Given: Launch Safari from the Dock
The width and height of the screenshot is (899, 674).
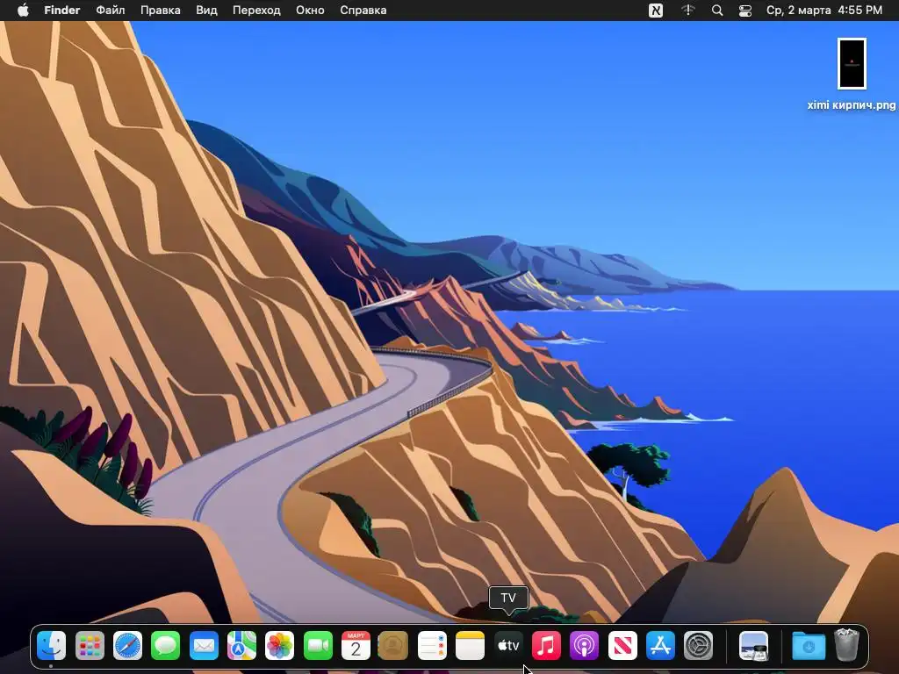Looking at the screenshot, I should pos(127,646).
